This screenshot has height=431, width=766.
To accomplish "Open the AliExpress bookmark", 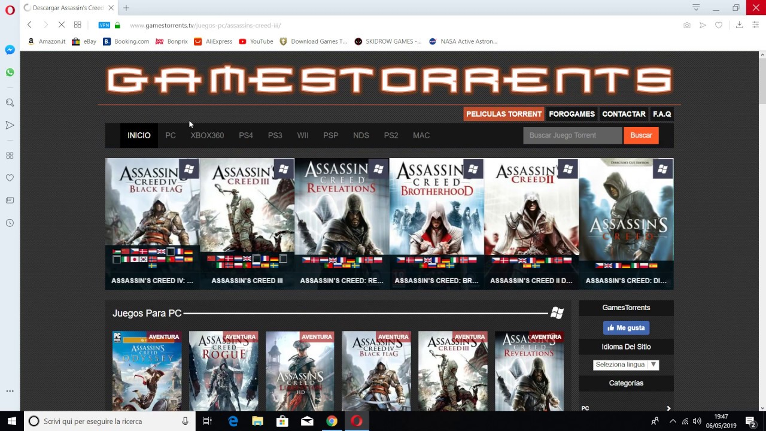I will click(213, 41).
